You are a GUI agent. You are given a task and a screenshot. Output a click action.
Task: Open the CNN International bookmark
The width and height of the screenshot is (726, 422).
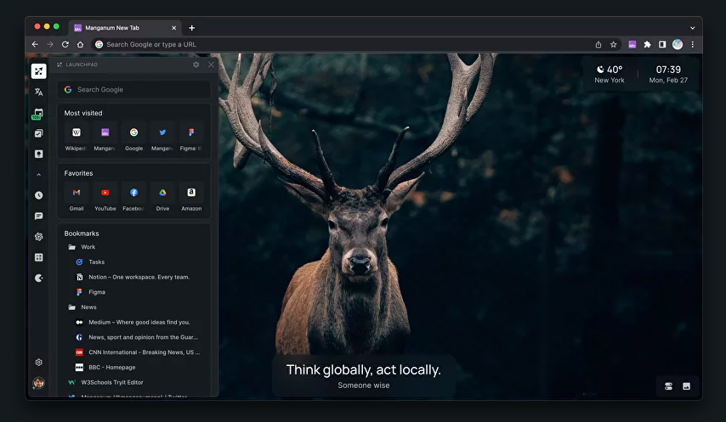[x=138, y=352]
